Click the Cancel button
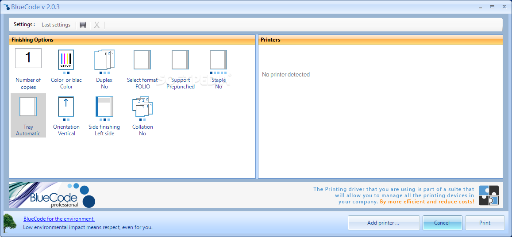Screen dimensions: 512x237 pyautogui.click(x=442, y=223)
